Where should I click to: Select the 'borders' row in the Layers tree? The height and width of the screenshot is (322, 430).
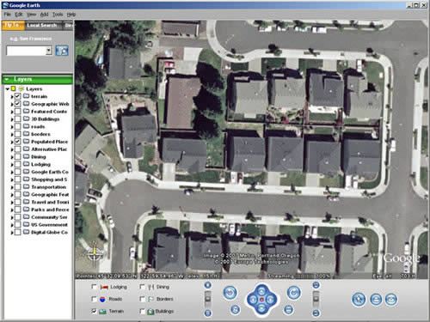(40, 134)
